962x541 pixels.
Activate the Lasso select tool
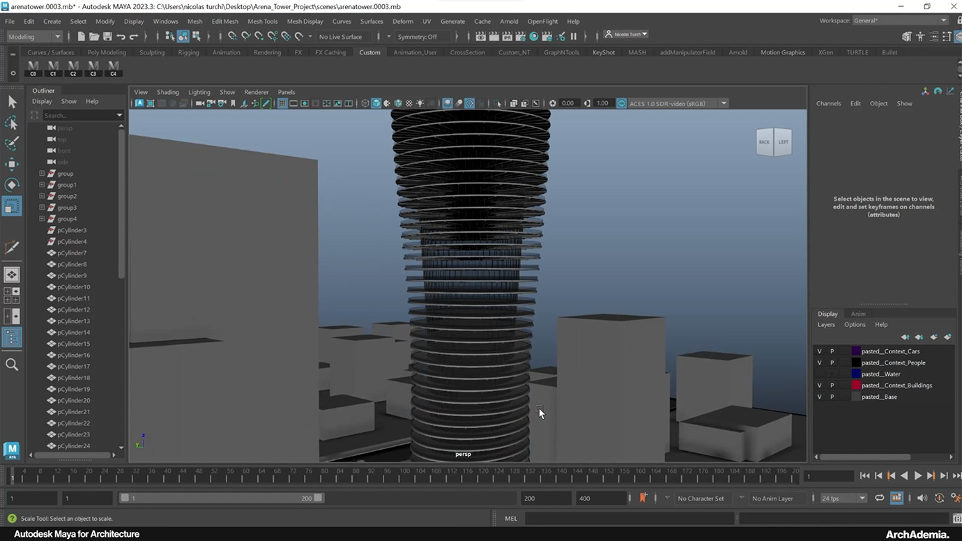[12, 123]
